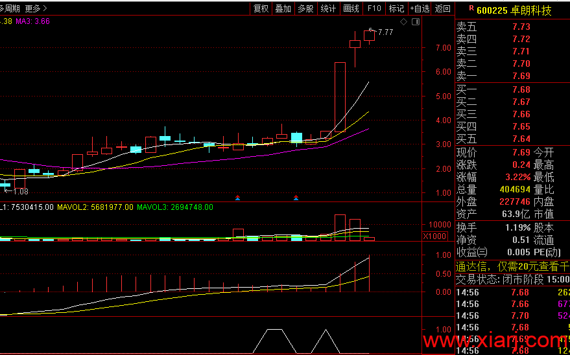Select the first 14:56 7.68 tick row

coord(512,292)
